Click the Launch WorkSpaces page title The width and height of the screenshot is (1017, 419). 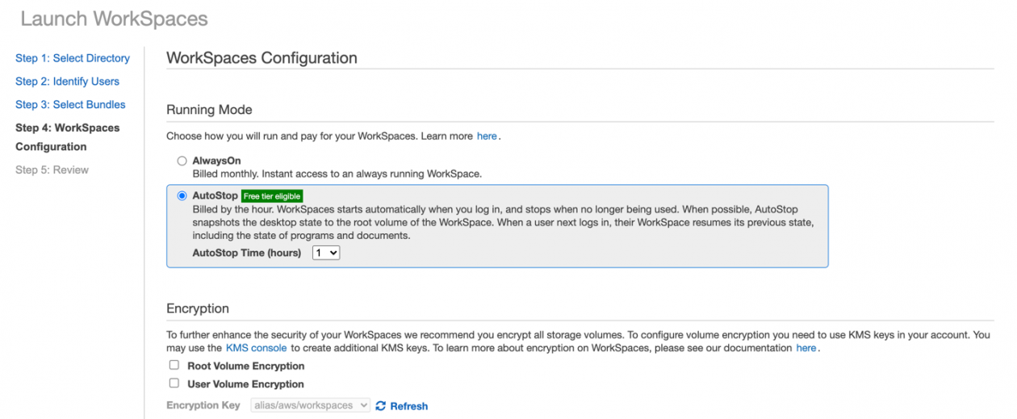114,19
